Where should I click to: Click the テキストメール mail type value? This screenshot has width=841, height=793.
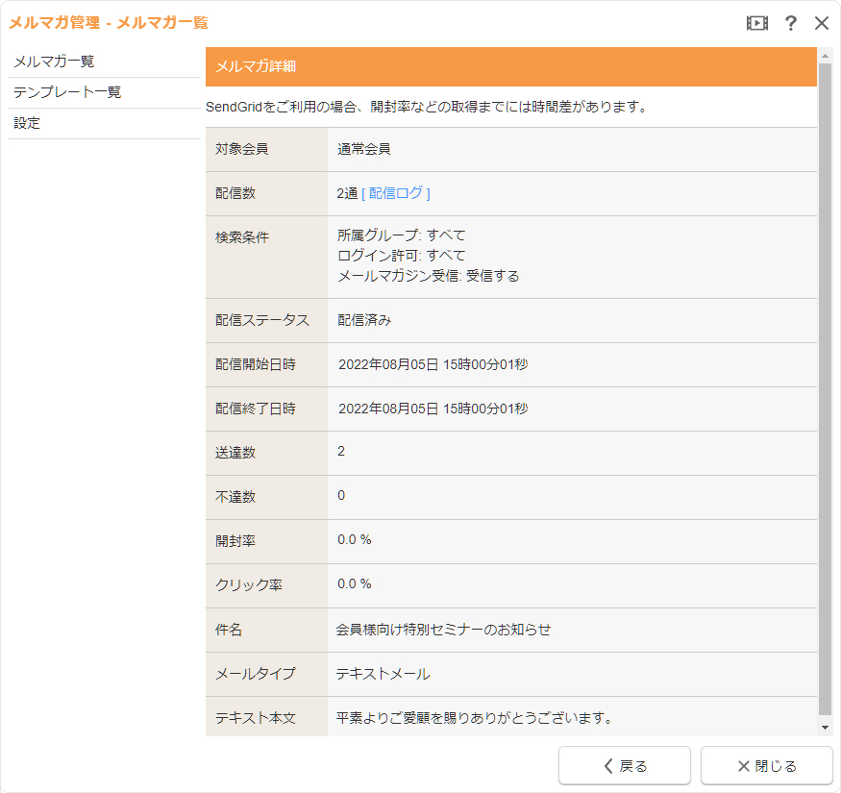[x=383, y=674]
